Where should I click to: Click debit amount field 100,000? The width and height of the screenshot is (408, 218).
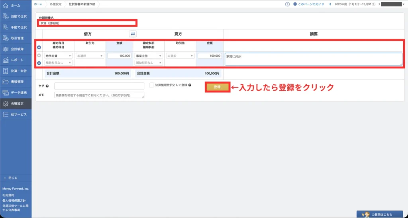119,56
